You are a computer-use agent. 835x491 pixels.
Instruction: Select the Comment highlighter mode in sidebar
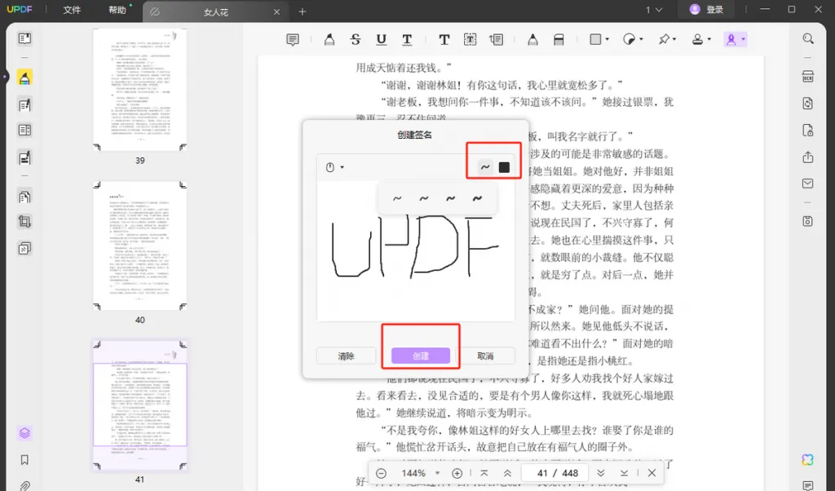[24, 77]
